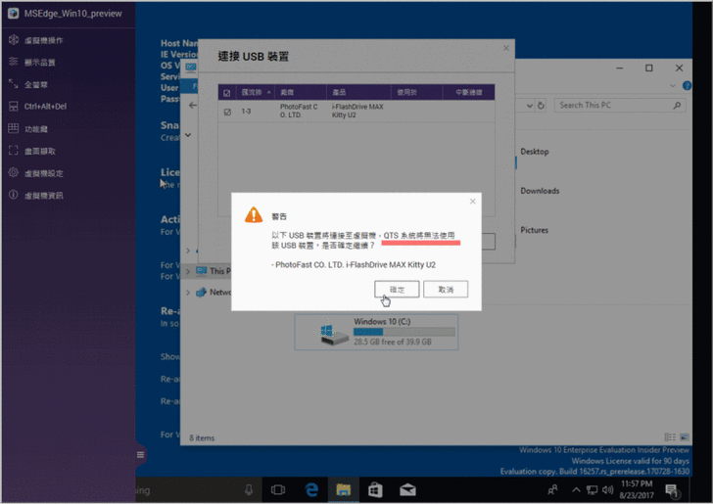Open Microsoft Store from the taskbar

click(x=375, y=489)
